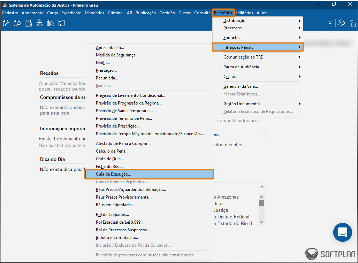This screenshot has width=358, height=263.
Task: Click the printer tray toolbar icon
Action: pyautogui.click(x=28, y=23)
